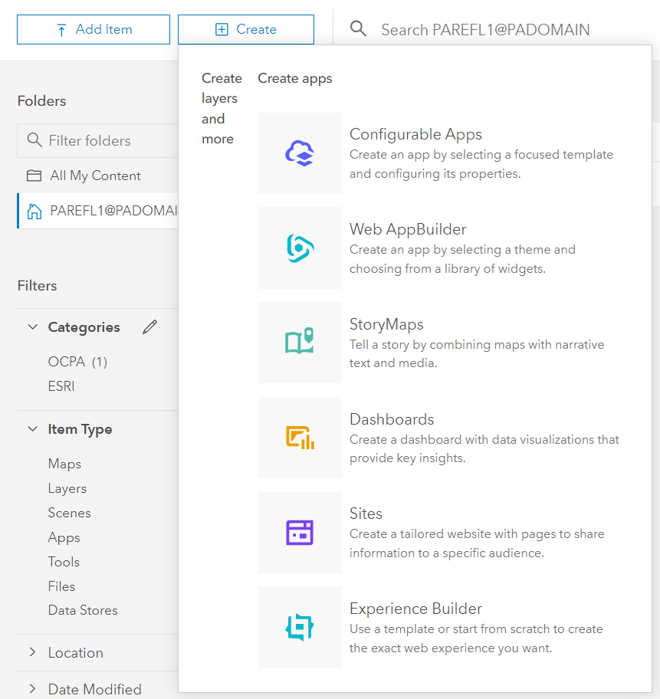Expand the Location filter section
This screenshot has width=660, height=699.
[32, 652]
